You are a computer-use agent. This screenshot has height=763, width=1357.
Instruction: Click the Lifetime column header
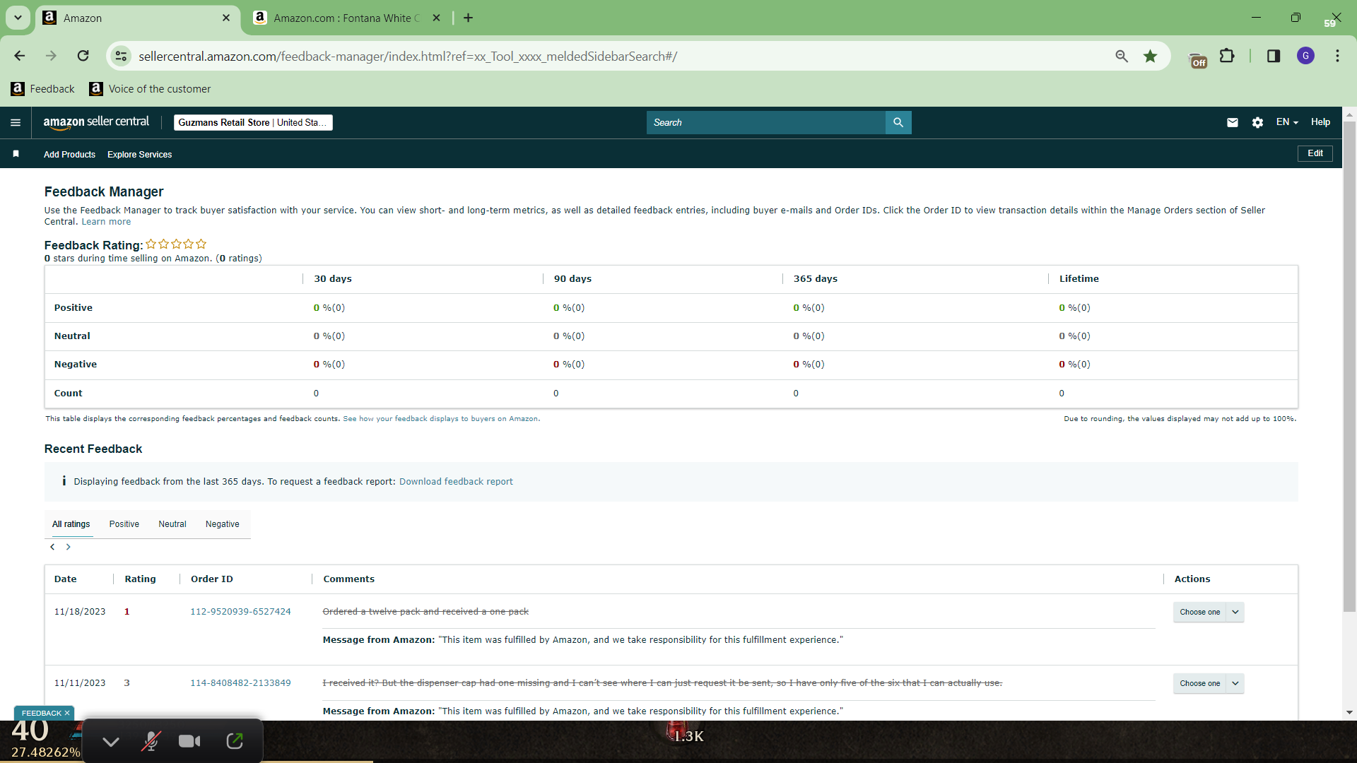click(1079, 279)
